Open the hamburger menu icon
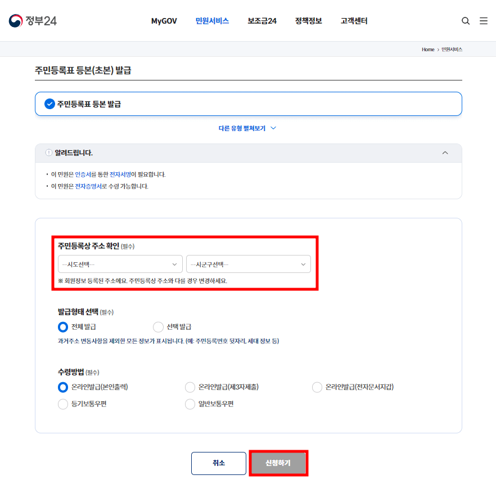 [483, 21]
